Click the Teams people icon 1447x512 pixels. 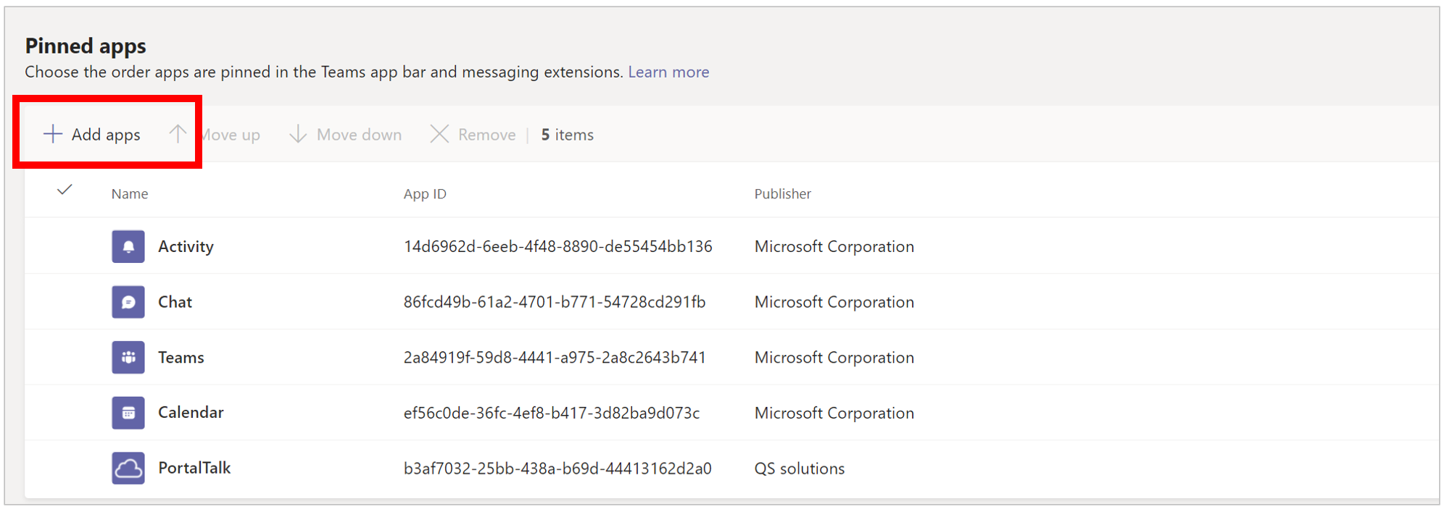tap(128, 357)
